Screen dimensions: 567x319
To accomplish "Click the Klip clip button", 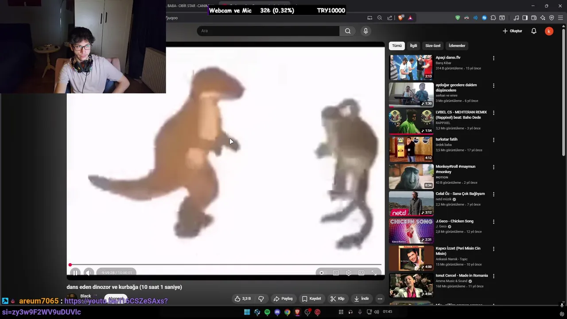I will 338,299.
